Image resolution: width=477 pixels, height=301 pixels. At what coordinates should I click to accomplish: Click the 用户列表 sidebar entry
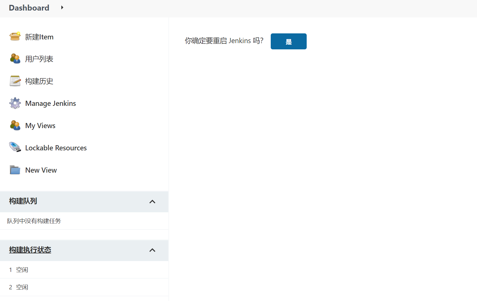click(39, 59)
